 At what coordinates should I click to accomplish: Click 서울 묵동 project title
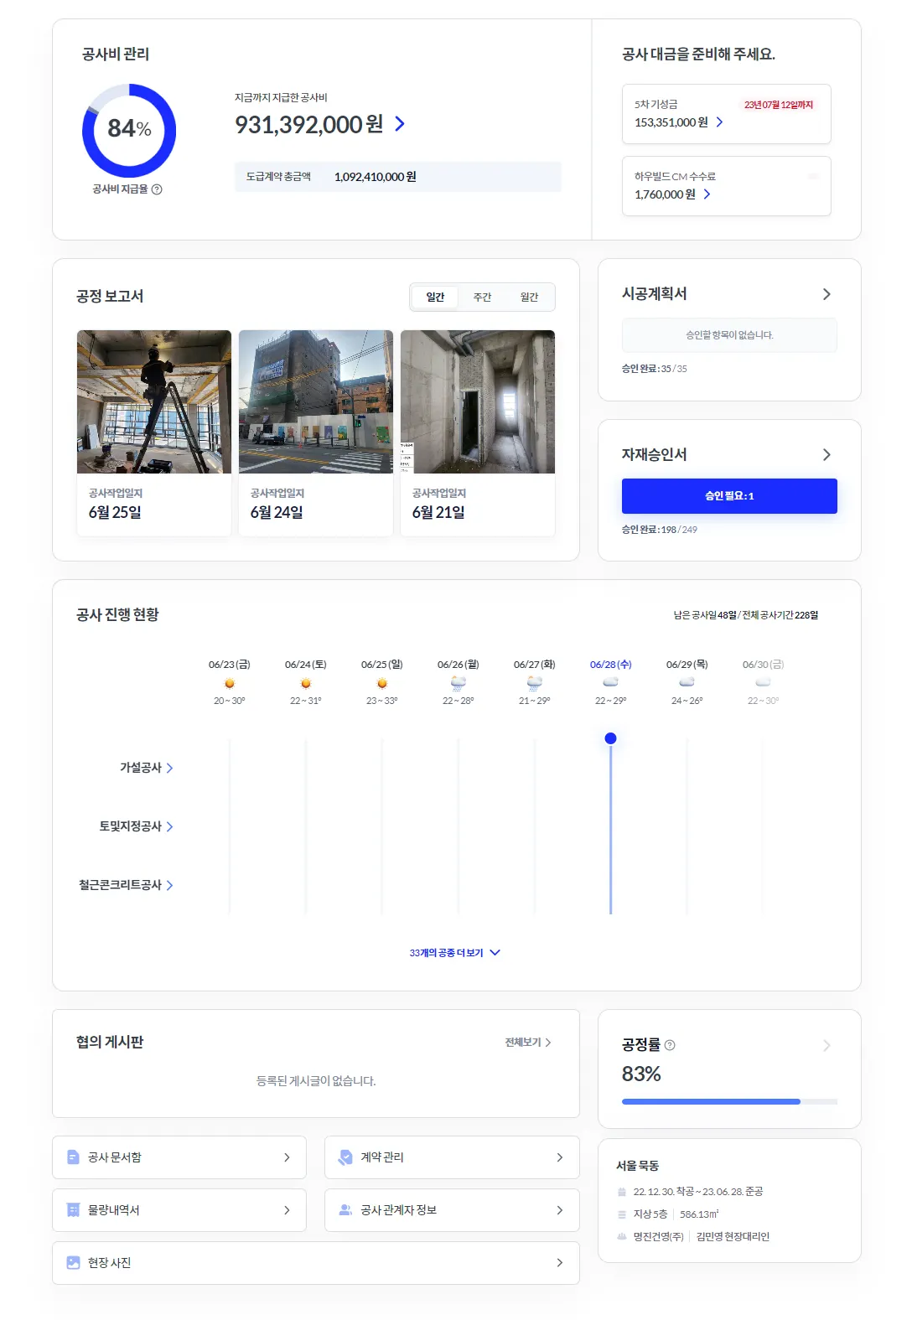click(638, 1166)
